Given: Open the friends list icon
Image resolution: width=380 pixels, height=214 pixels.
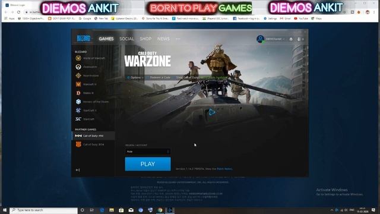Looking at the screenshot, I should click(300, 39).
